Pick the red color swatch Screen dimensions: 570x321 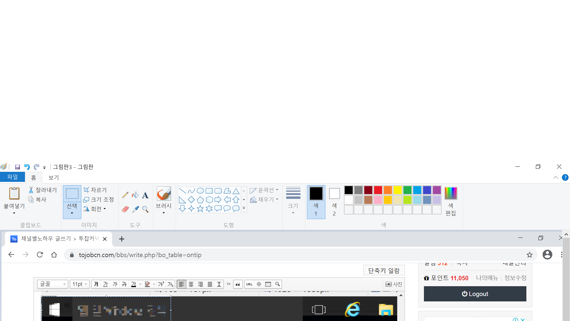pyautogui.click(x=378, y=190)
